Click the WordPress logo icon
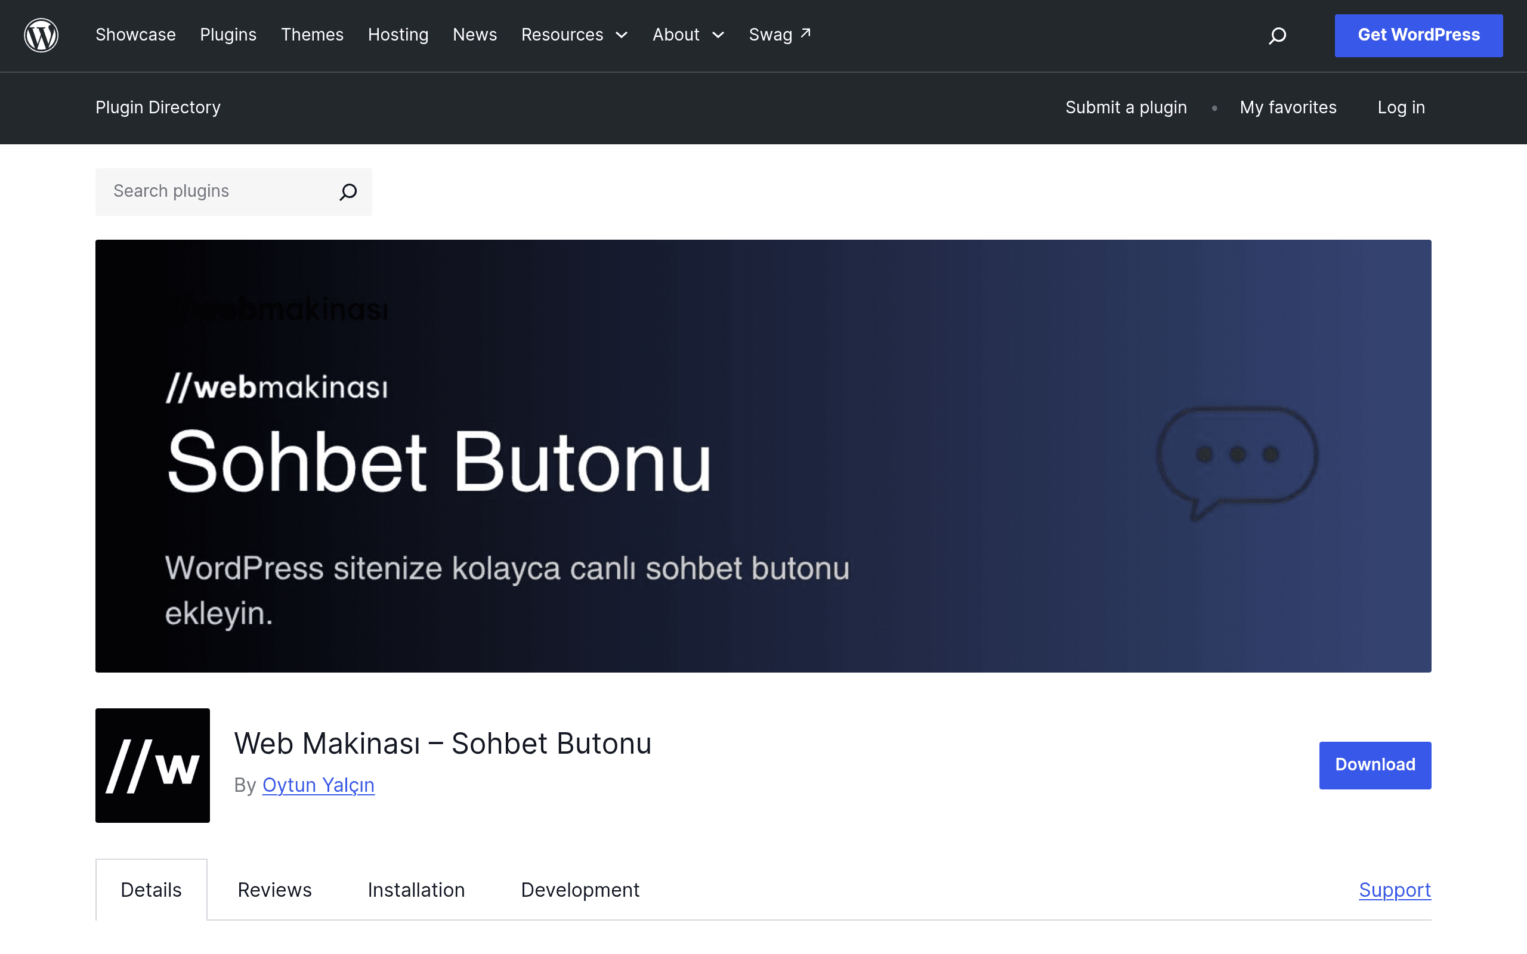The width and height of the screenshot is (1527, 954). coord(41,35)
